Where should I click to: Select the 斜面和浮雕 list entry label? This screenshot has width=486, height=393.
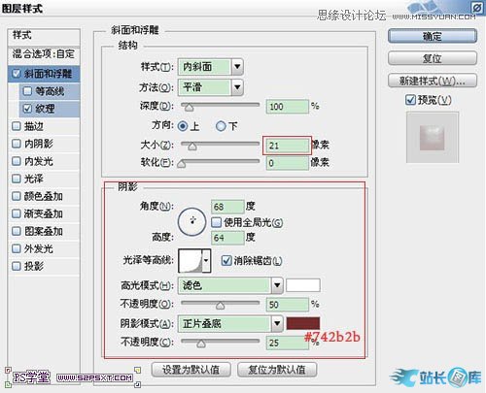coord(48,74)
